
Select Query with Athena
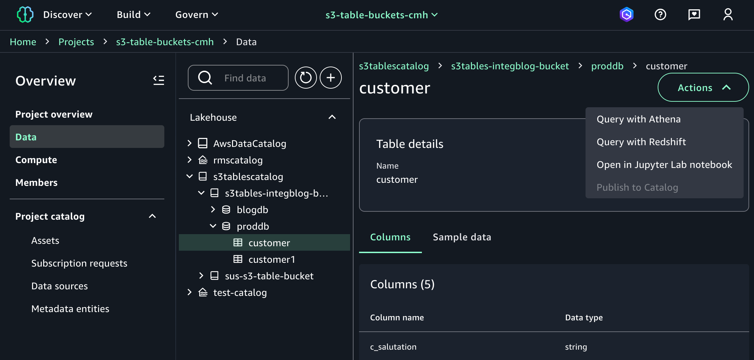point(639,119)
